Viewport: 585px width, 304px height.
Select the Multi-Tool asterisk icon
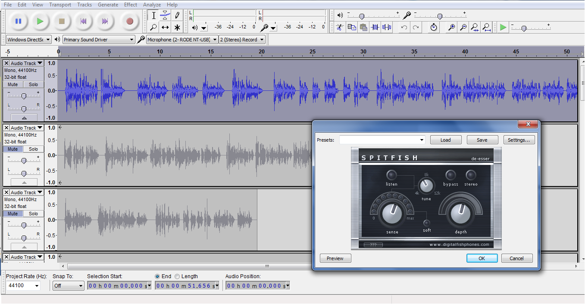click(x=177, y=28)
